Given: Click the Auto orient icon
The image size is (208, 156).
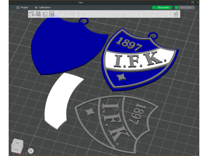Looking at the screenshot, I should tap(45, 14).
